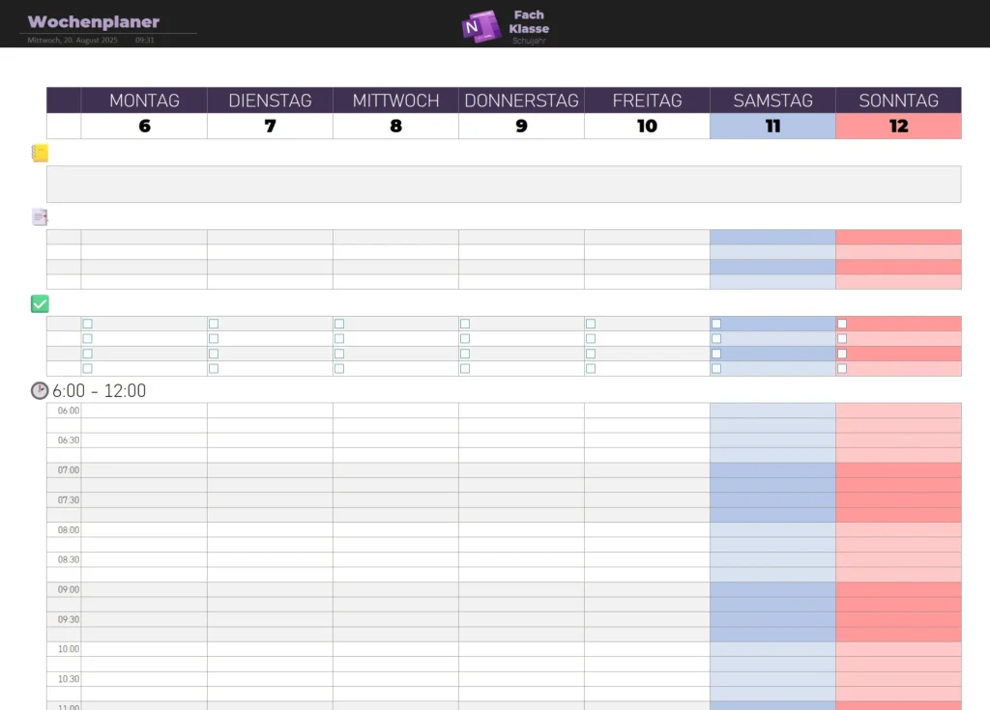
Task: Click the wide gray notes field
Action: coord(504,184)
